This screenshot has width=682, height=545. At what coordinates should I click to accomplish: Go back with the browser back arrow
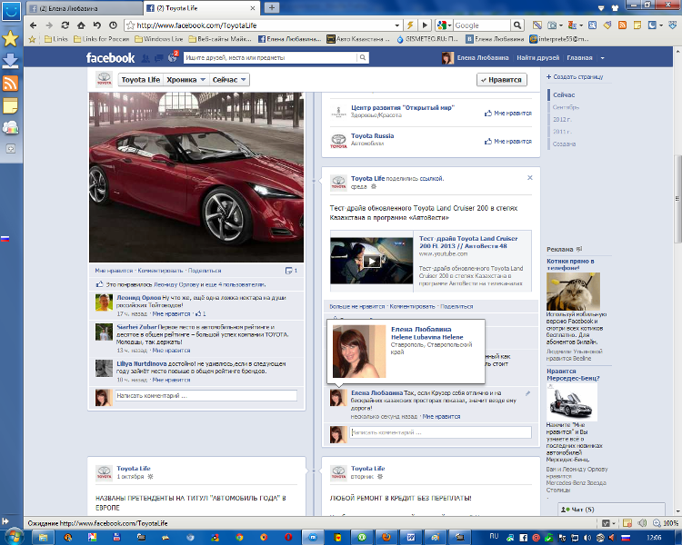[34, 25]
